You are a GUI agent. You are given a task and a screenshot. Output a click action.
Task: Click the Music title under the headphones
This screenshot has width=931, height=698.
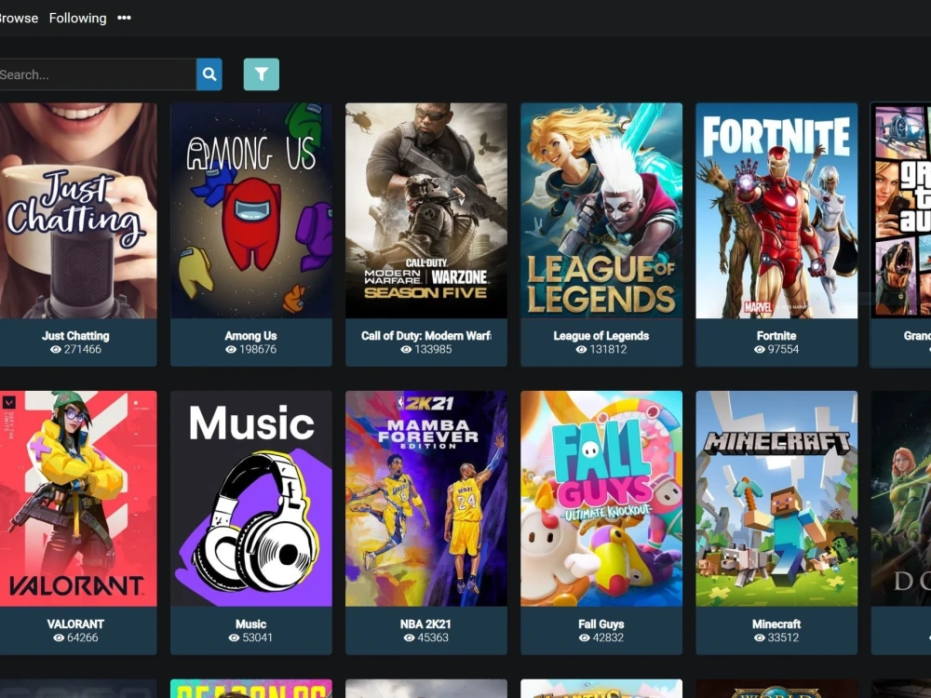pyautogui.click(x=250, y=624)
